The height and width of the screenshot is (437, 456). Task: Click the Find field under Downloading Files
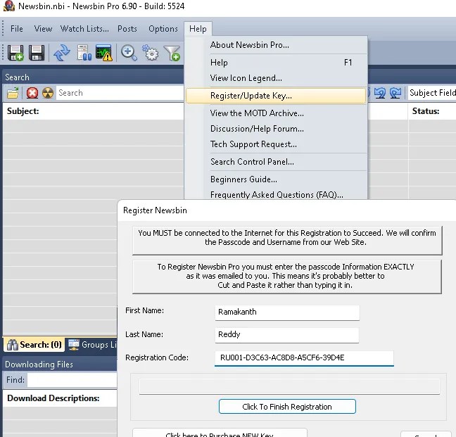[72, 380]
